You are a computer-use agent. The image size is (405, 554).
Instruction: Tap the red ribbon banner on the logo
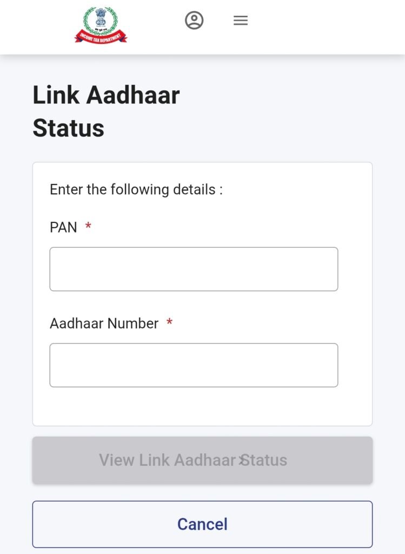tap(101, 37)
